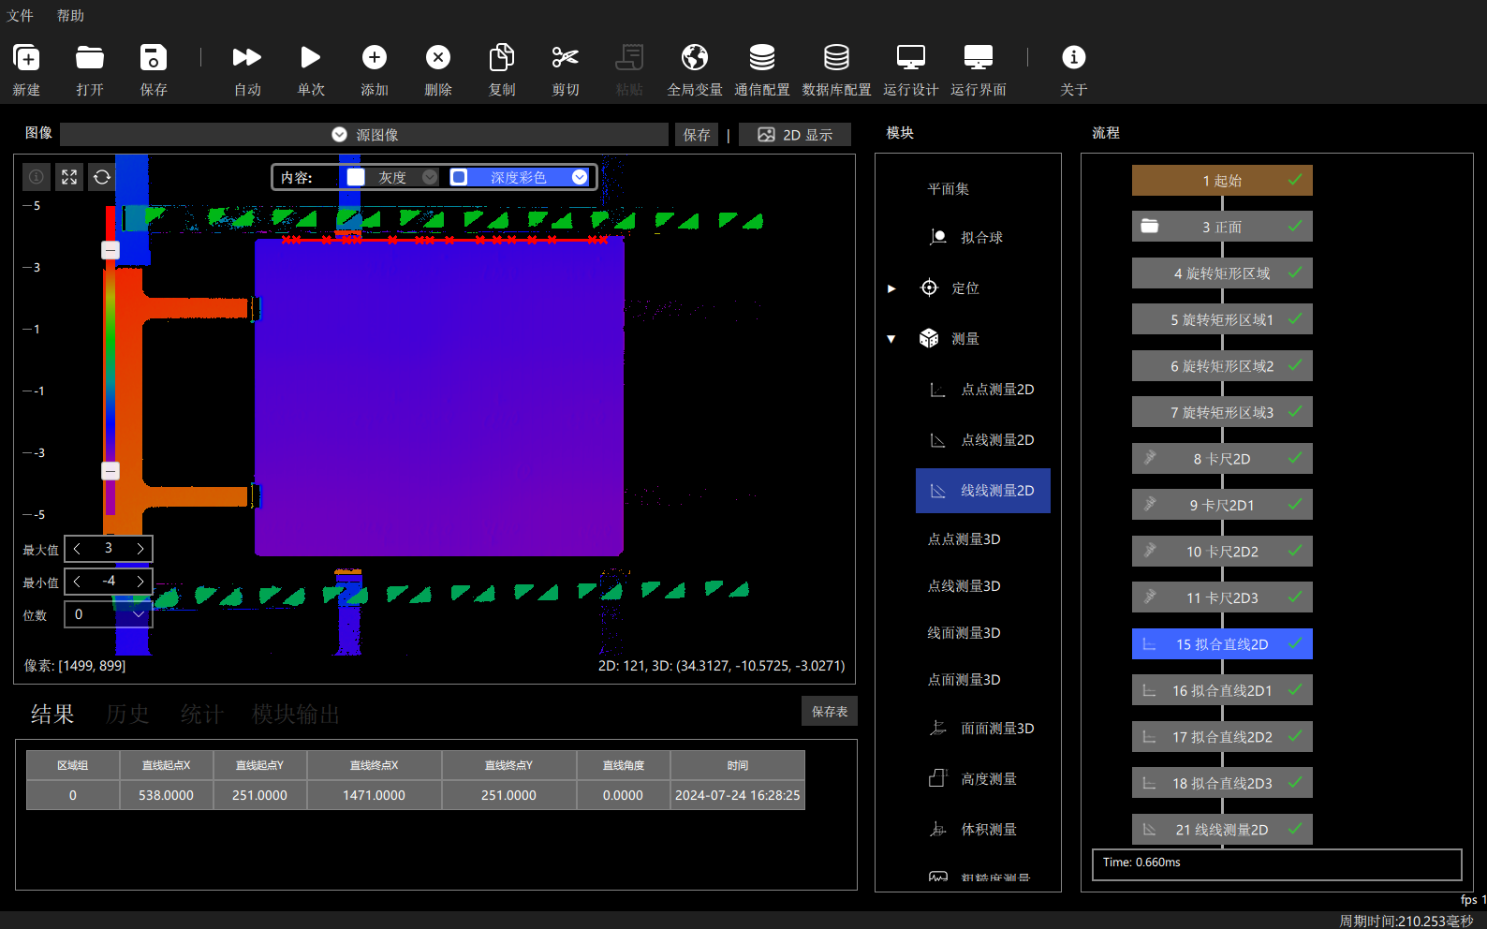This screenshot has width=1487, height=929.
Task: Open the 数据库配置 database config icon
Action: (836, 58)
